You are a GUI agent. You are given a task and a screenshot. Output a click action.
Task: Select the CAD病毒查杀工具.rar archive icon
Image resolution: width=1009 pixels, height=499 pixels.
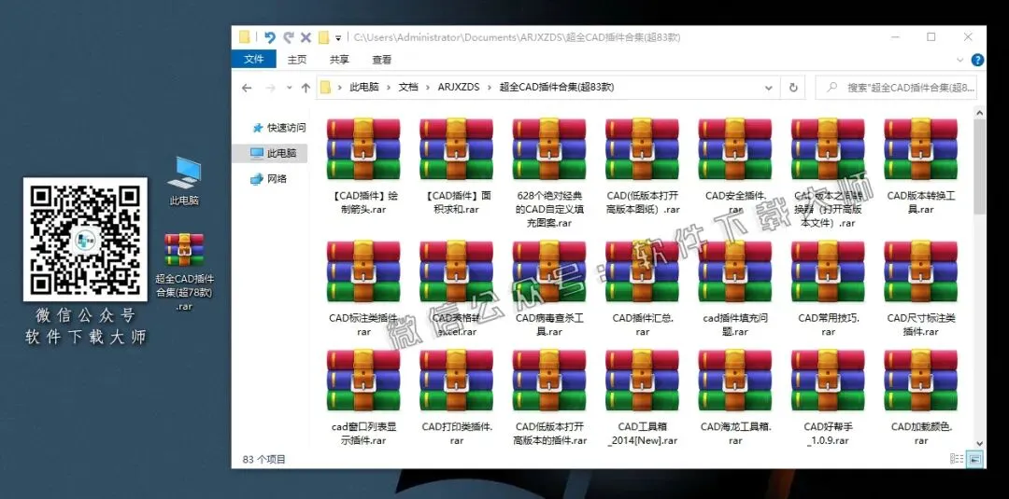549,271
